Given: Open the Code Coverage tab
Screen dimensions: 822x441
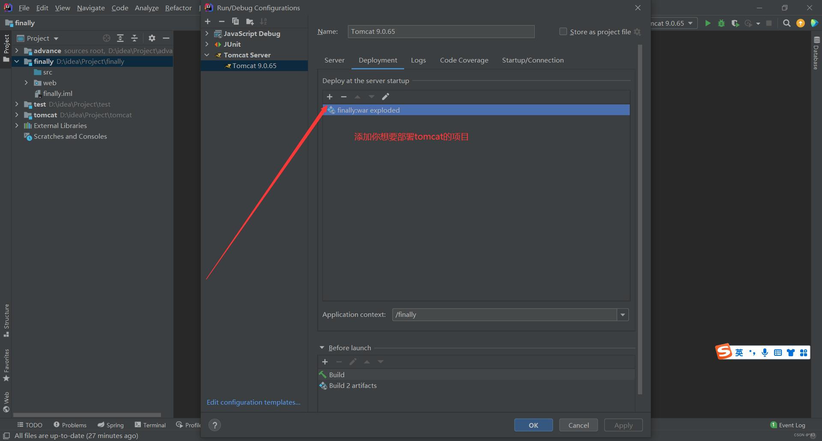Looking at the screenshot, I should point(464,60).
